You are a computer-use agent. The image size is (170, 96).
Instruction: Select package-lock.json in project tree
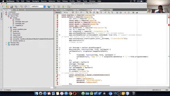(x=22, y=22)
